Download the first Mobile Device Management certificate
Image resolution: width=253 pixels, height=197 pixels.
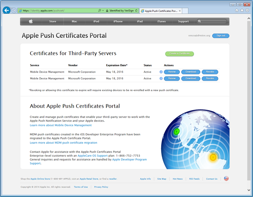click(190, 72)
